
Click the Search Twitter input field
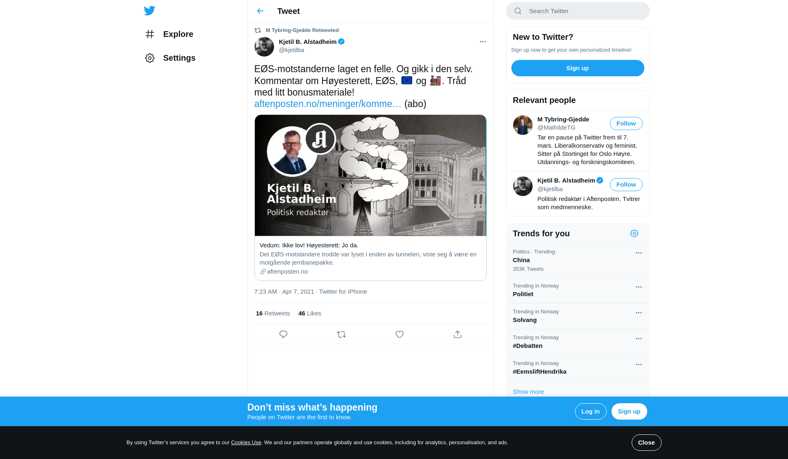click(577, 11)
